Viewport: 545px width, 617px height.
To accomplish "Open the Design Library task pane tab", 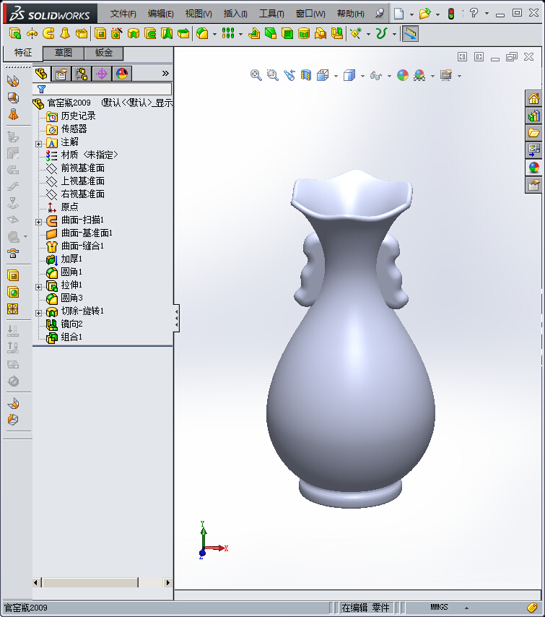I will (x=533, y=116).
